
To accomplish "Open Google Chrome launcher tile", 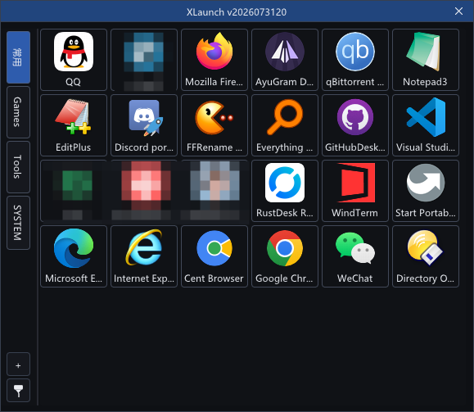I will (x=285, y=256).
